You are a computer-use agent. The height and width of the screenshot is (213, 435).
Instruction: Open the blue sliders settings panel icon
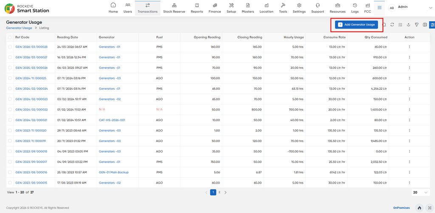[x=432, y=25]
